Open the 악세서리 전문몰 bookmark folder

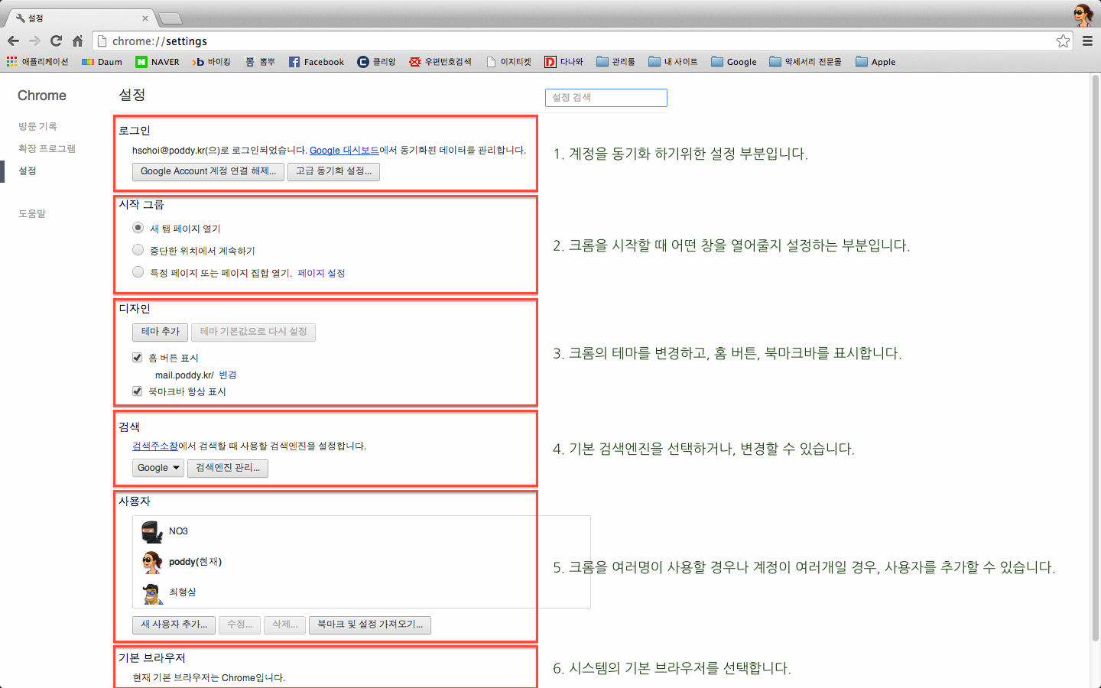(x=806, y=62)
